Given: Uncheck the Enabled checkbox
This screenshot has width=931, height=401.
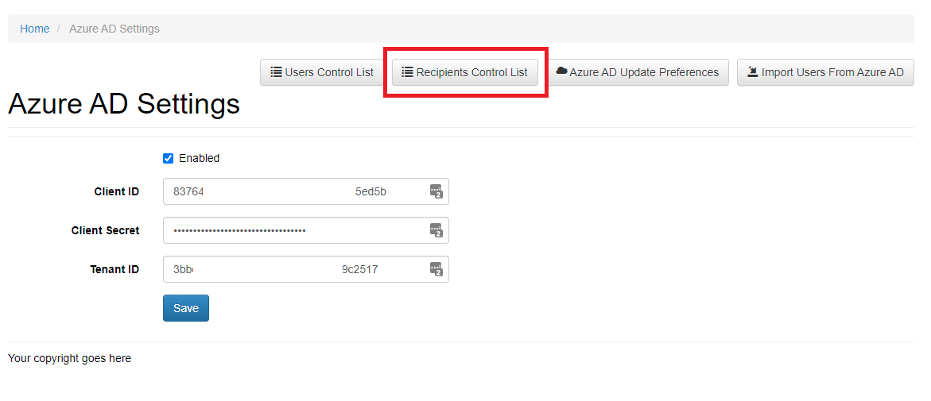Looking at the screenshot, I should pyautogui.click(x=168, y=158).
